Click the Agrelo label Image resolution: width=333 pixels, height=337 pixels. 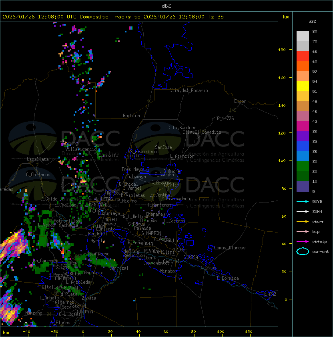click(x=98, y=241)
